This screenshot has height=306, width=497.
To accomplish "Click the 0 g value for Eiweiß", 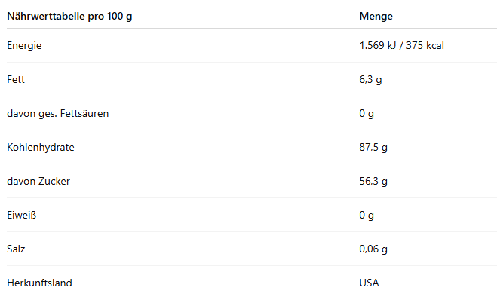I will 367,216.
